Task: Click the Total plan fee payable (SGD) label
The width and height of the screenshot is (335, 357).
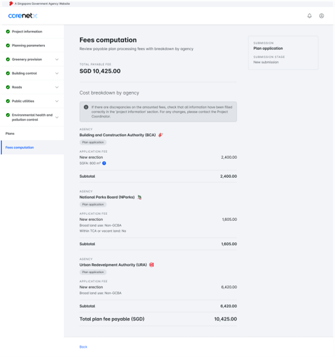Action: [112, 319]
